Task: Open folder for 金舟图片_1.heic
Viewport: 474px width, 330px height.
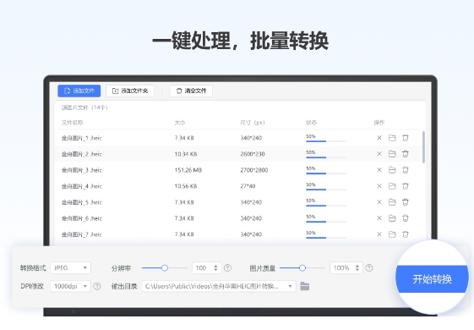Action: pos(392,138)
